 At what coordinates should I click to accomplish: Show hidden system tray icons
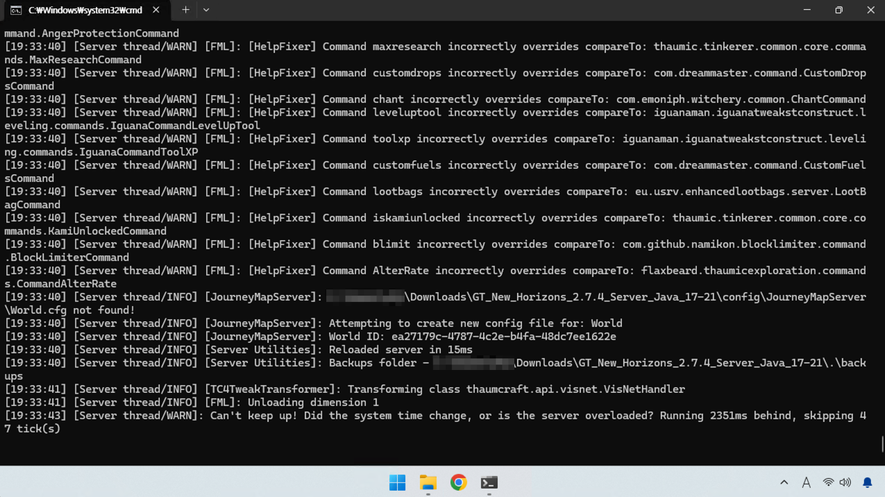784,482
